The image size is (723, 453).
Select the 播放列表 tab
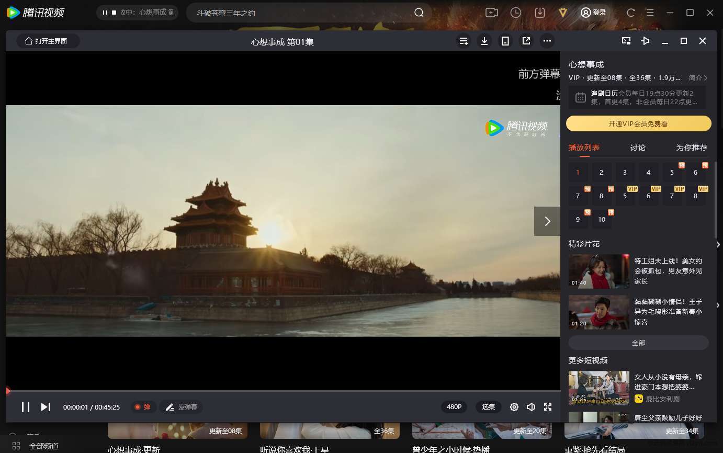point(584,148)
